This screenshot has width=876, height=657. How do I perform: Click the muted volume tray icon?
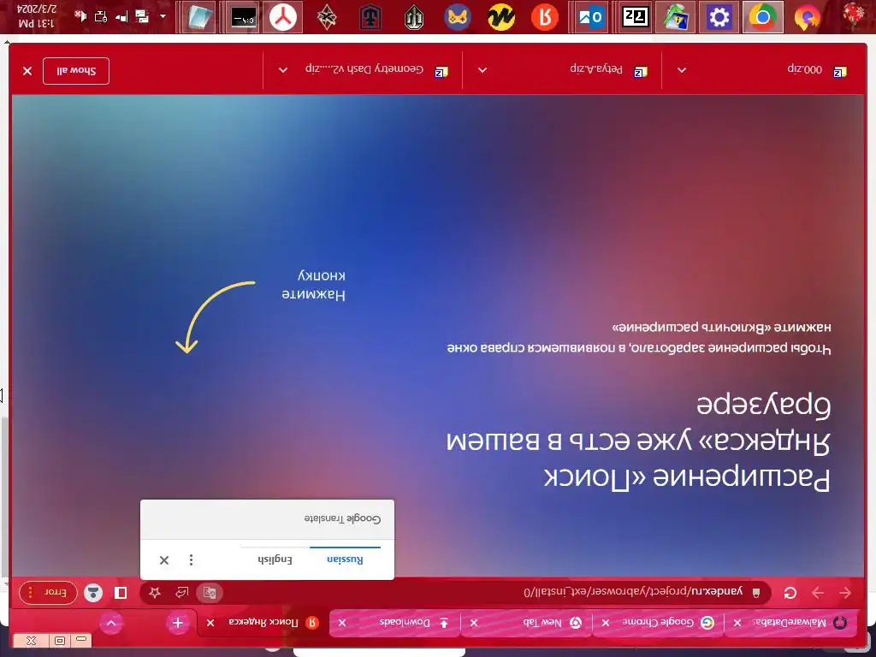click(80, 17)
